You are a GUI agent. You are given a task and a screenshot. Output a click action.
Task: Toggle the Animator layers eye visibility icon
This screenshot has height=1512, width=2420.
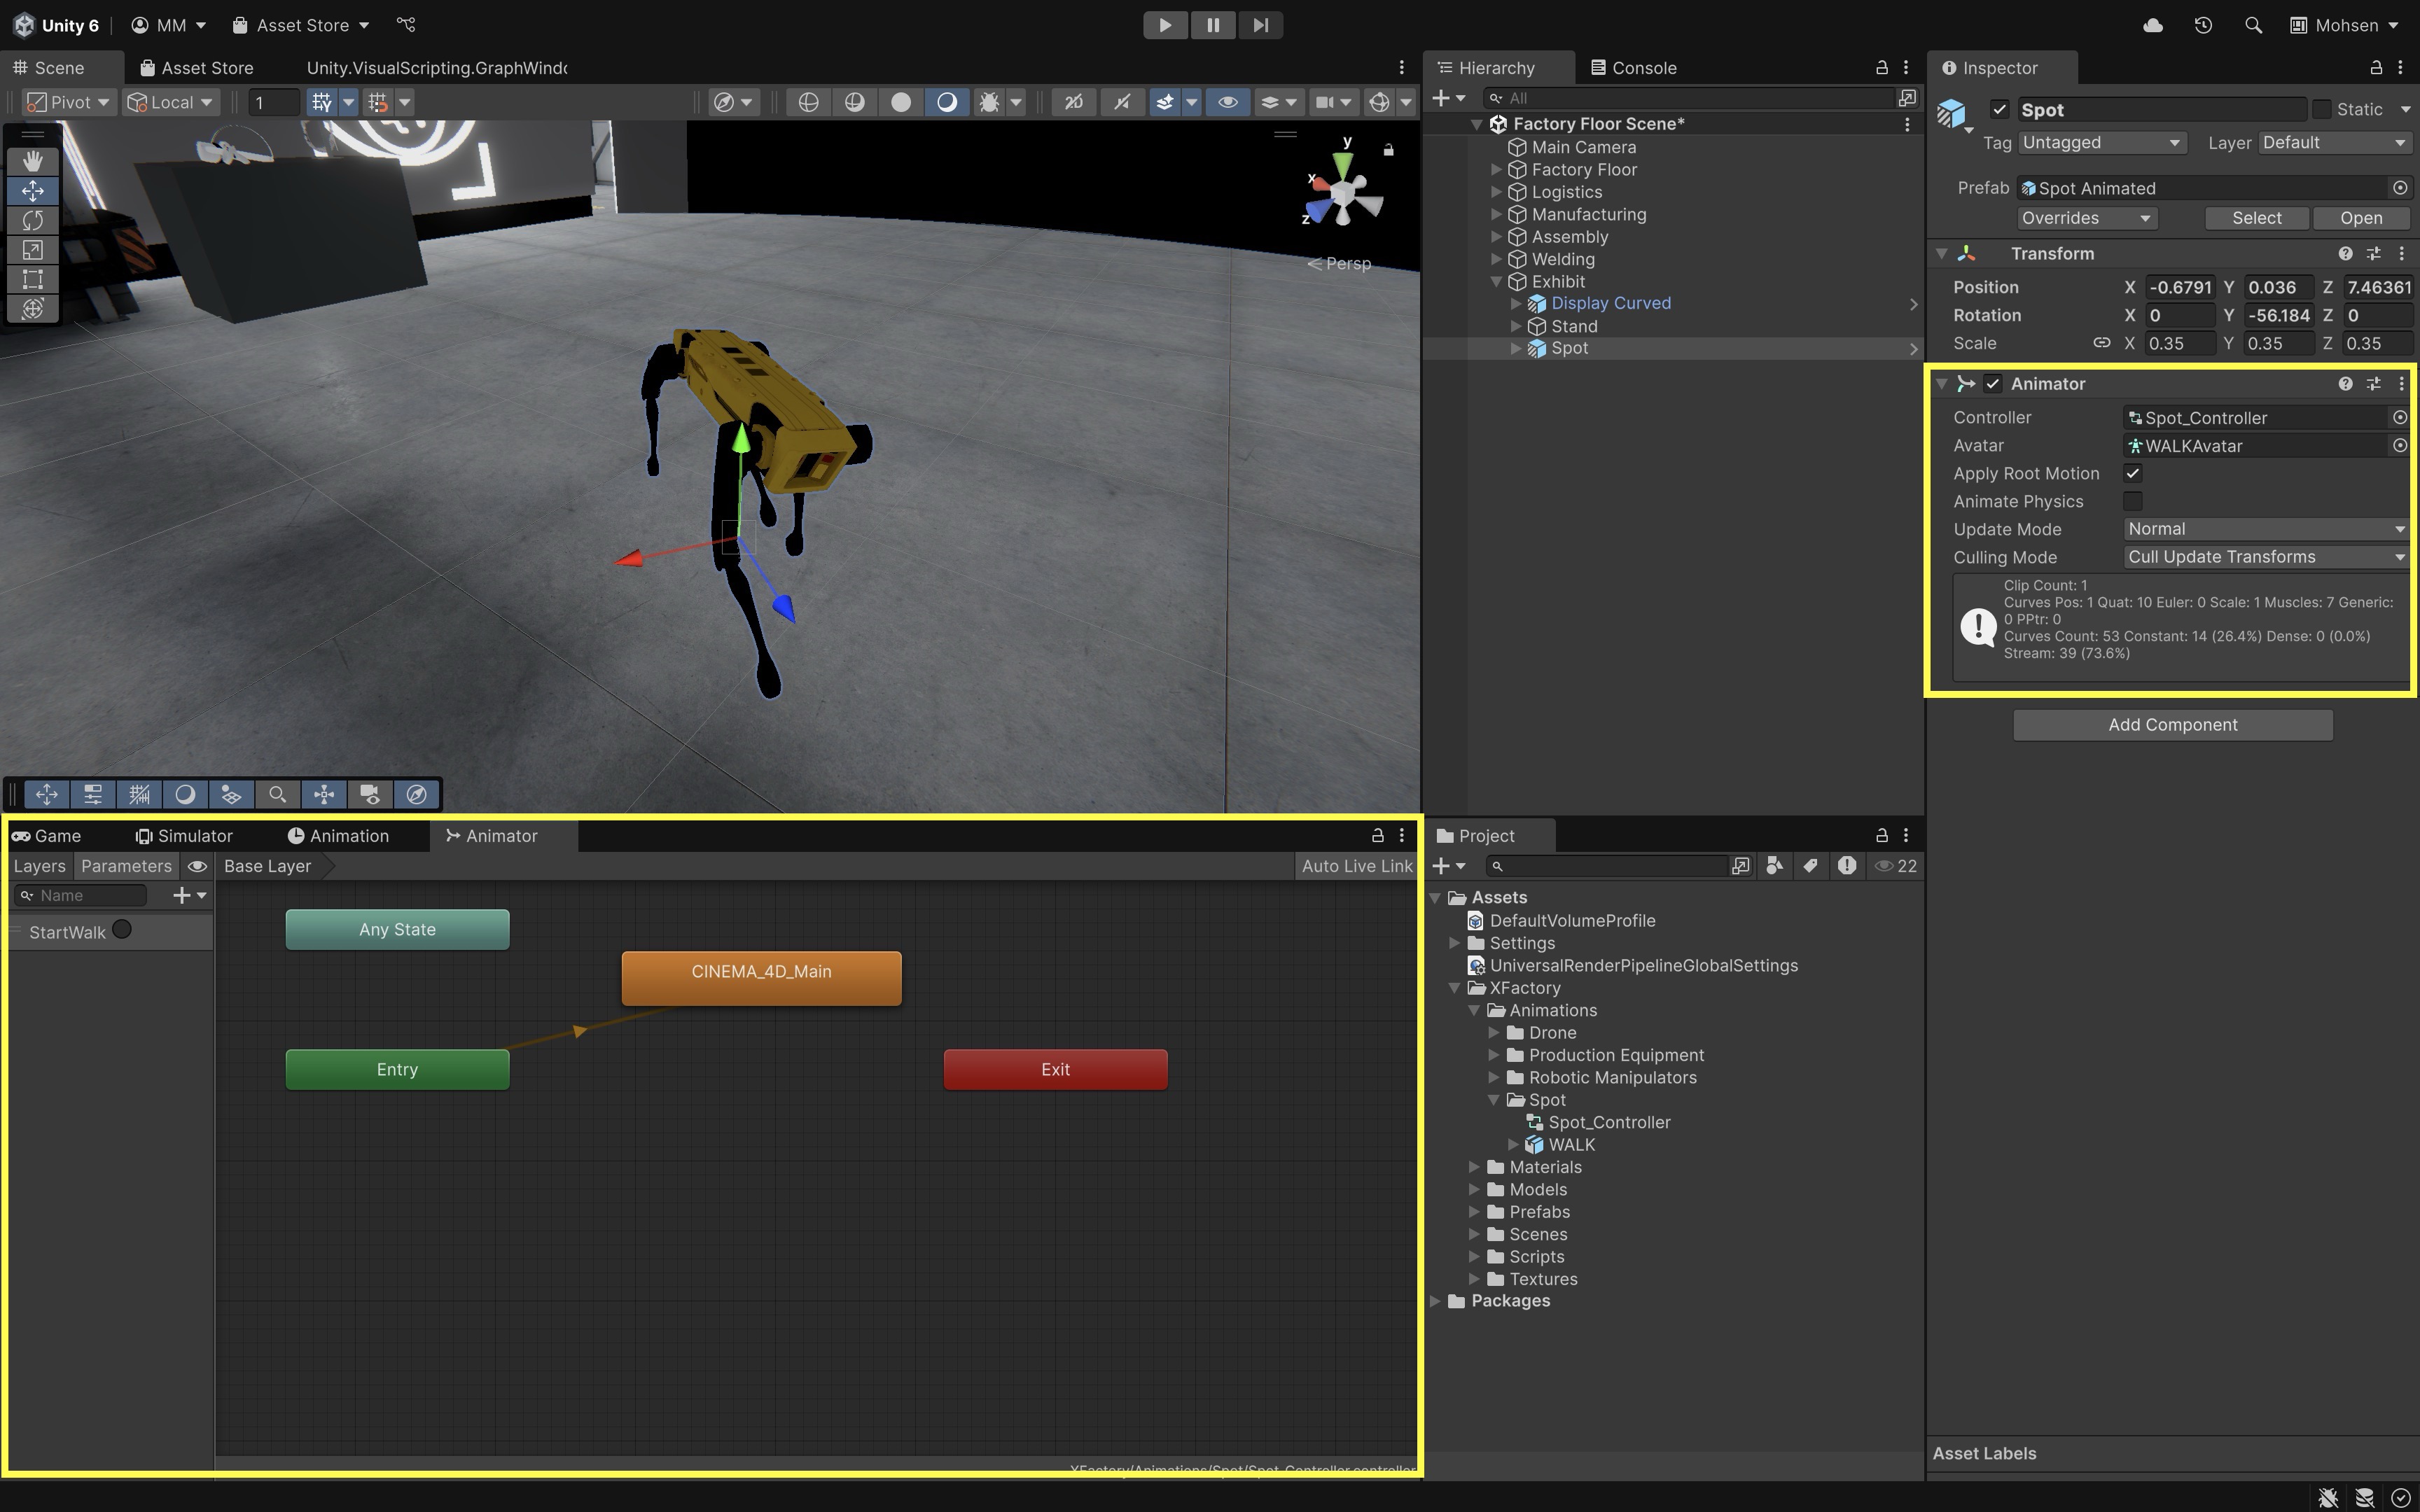click(x=197, y=866)
